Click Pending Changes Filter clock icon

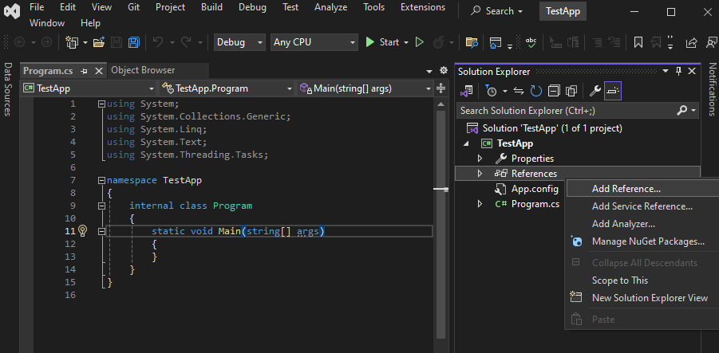point(491,91)
